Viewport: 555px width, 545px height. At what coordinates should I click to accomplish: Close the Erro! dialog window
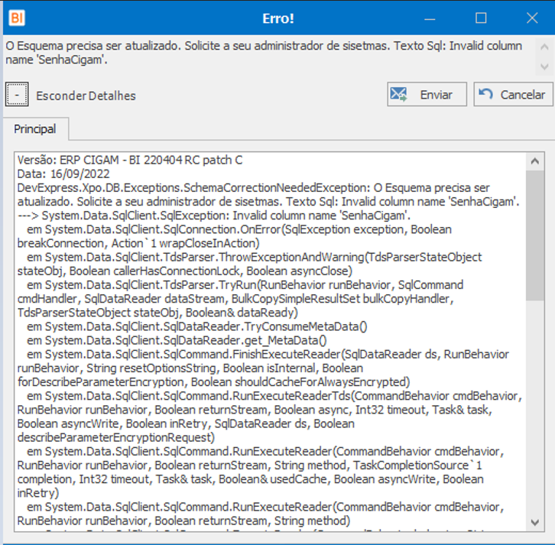pos(532,18)
